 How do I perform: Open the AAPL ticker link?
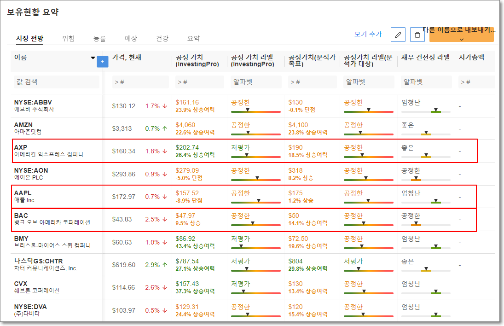coord(23,193)
